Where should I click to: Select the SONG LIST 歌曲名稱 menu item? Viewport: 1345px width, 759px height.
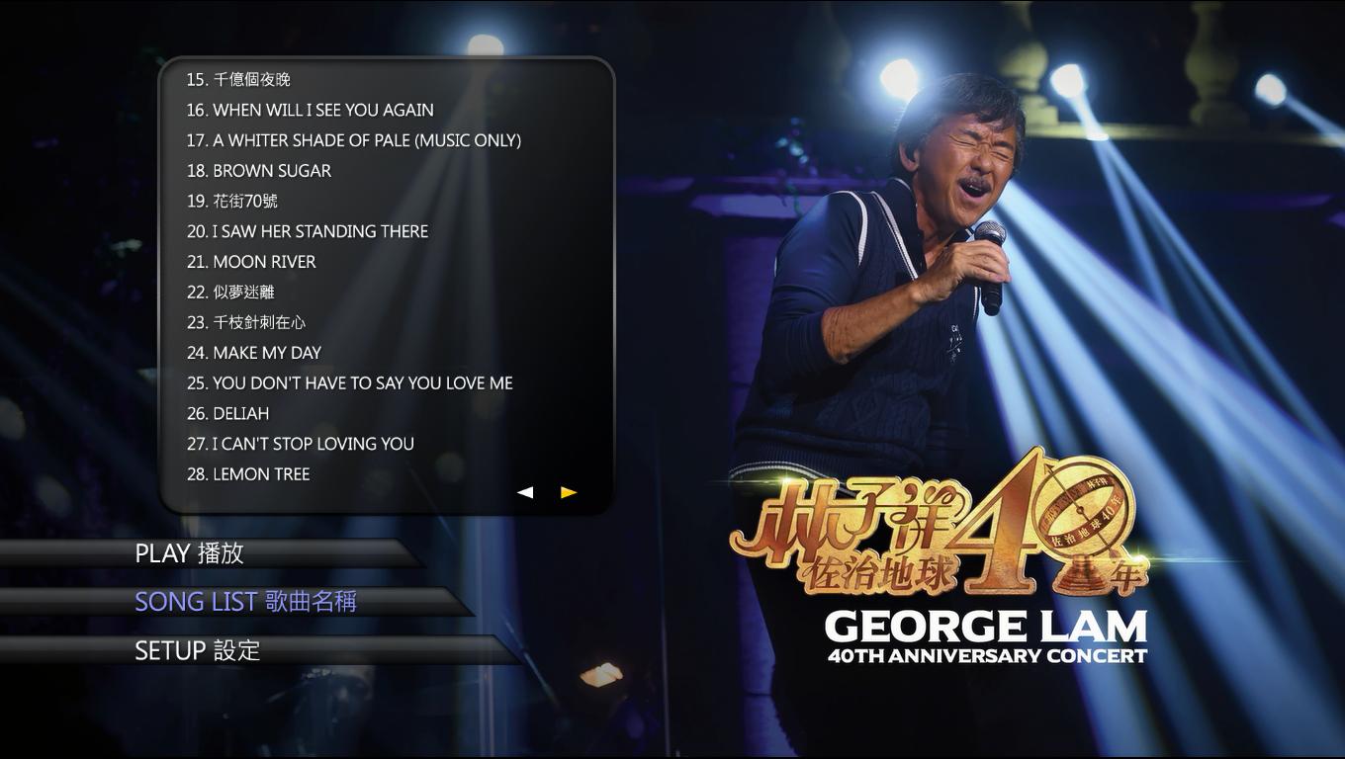(x=245, y=602)
